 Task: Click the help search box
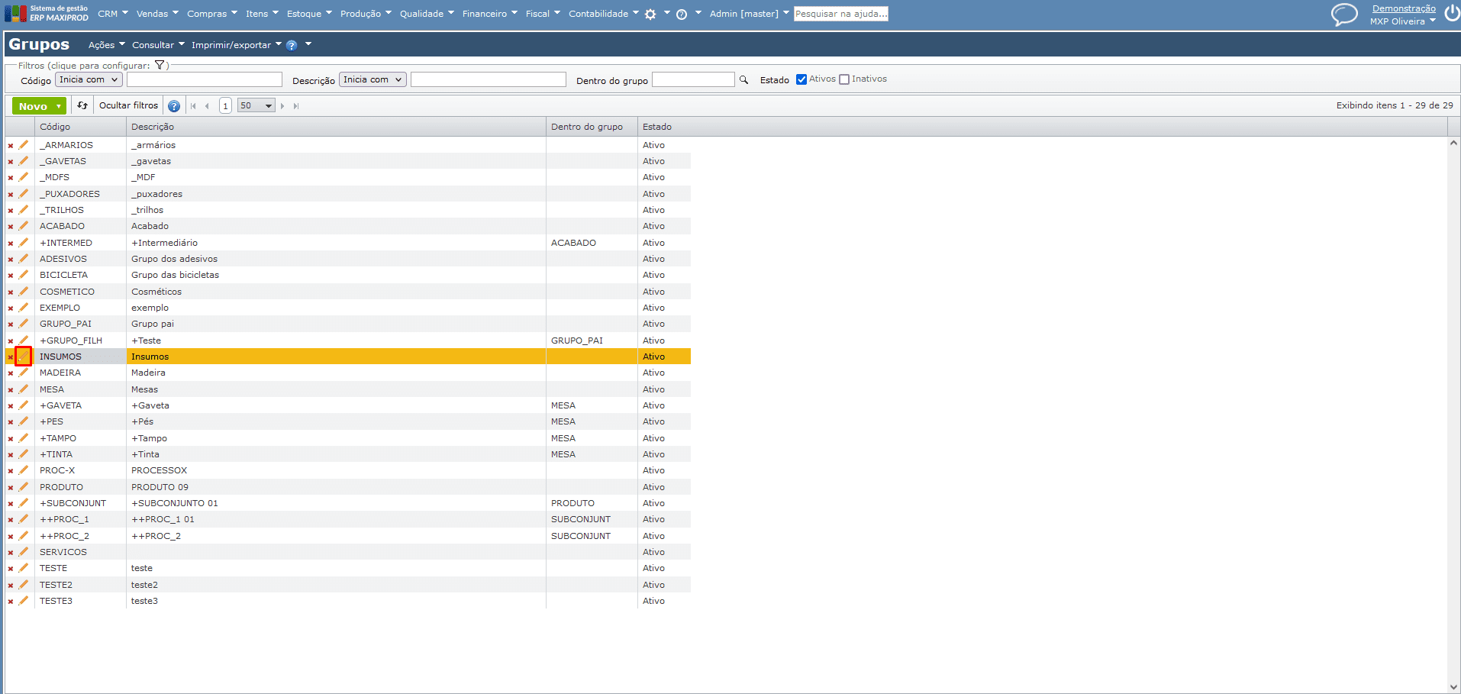841,14
